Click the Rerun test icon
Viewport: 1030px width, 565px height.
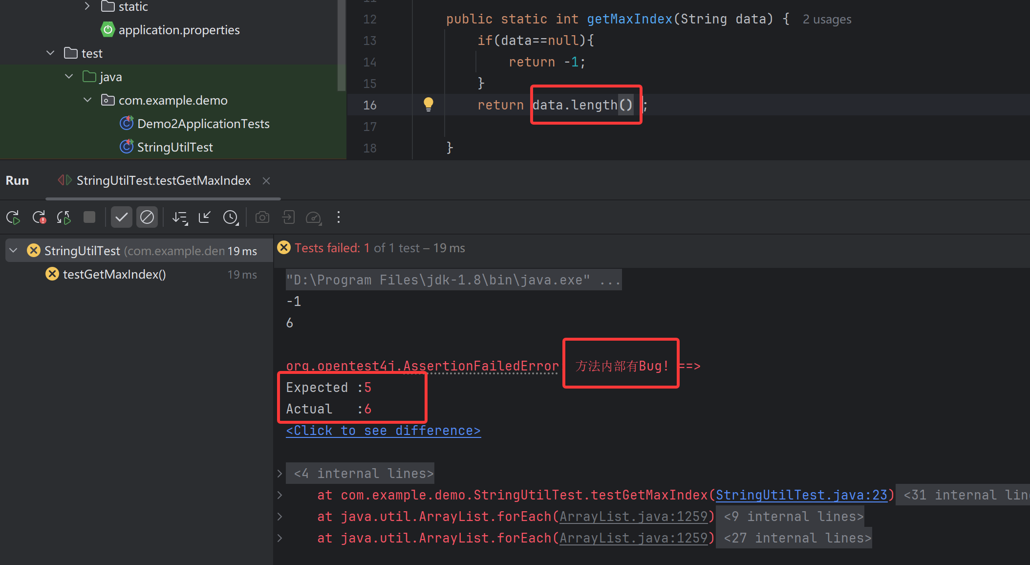coord(13,217)
